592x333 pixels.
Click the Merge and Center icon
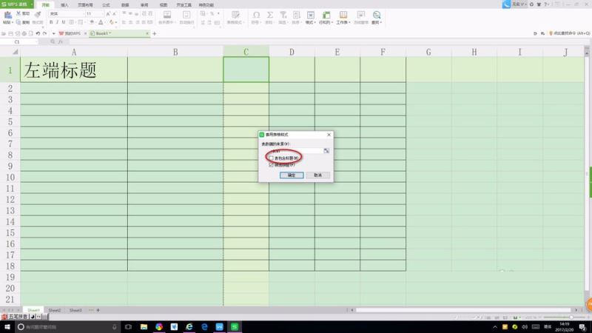tap(167, 15)
